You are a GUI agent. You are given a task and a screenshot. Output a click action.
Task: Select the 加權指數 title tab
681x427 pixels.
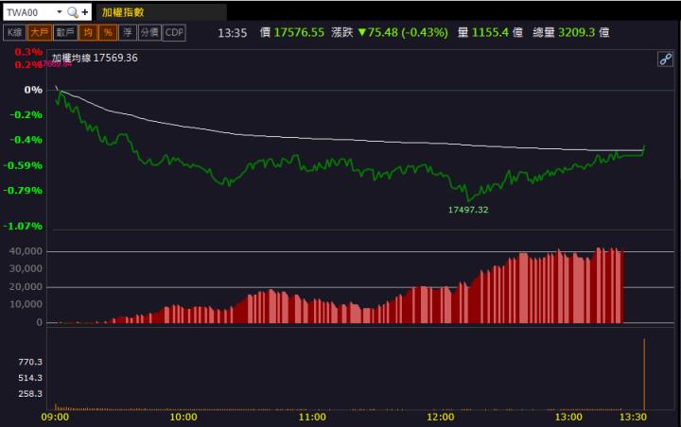coord(123,12)
